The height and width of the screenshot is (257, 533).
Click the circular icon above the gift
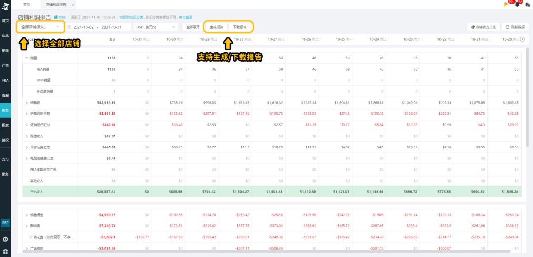5,239
